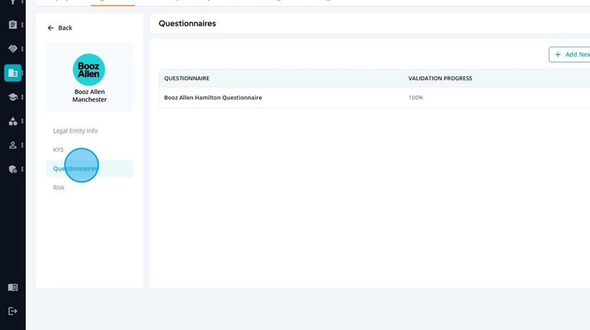Expand the dots beside graduation cap icon

(x=22, y=97)
